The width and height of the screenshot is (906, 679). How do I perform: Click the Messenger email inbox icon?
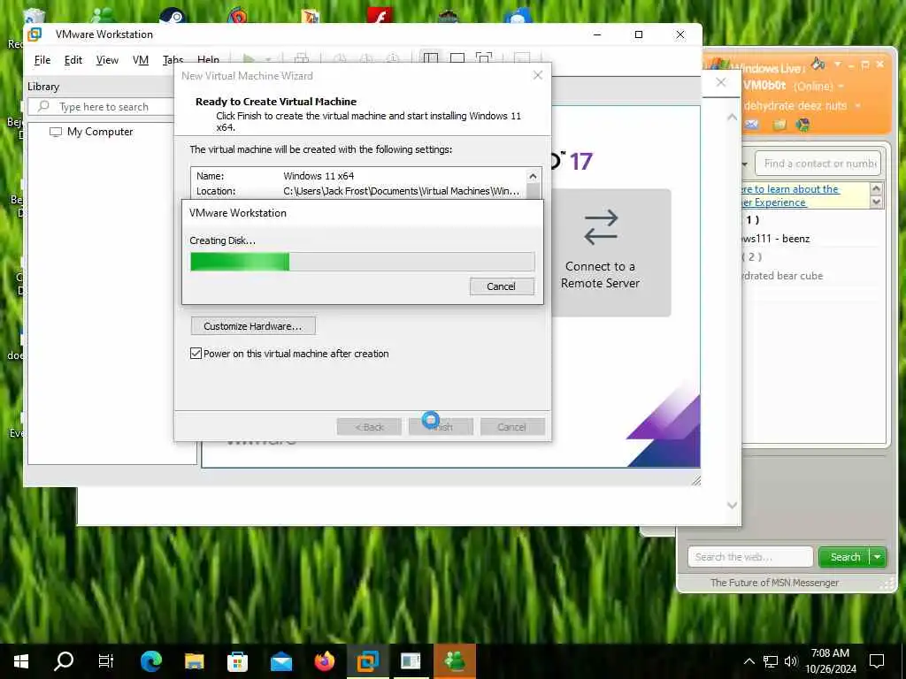click(x=751, y=124)
